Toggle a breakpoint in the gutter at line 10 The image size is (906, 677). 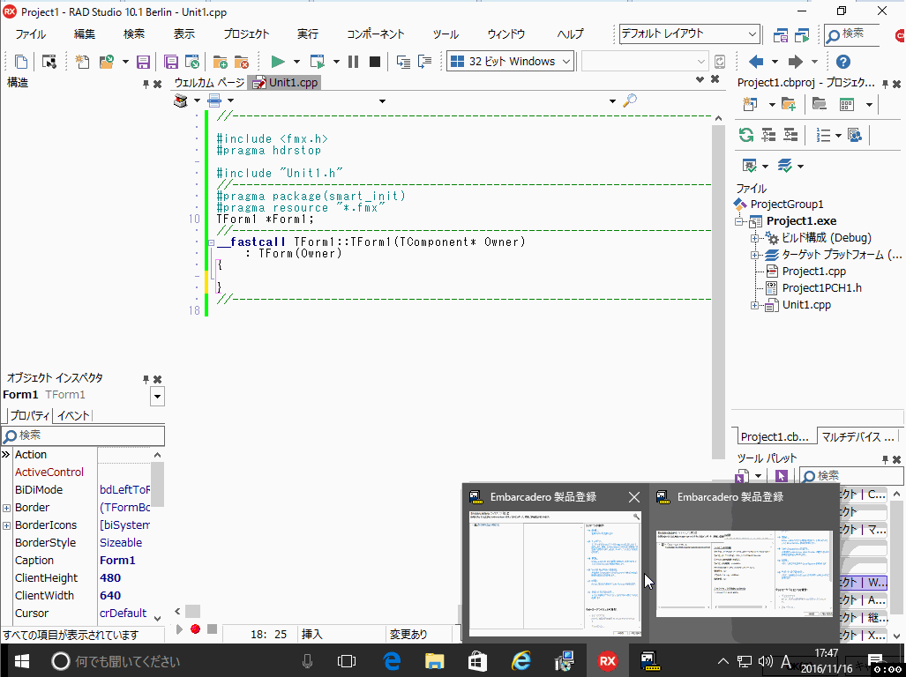tap(196, 219)
